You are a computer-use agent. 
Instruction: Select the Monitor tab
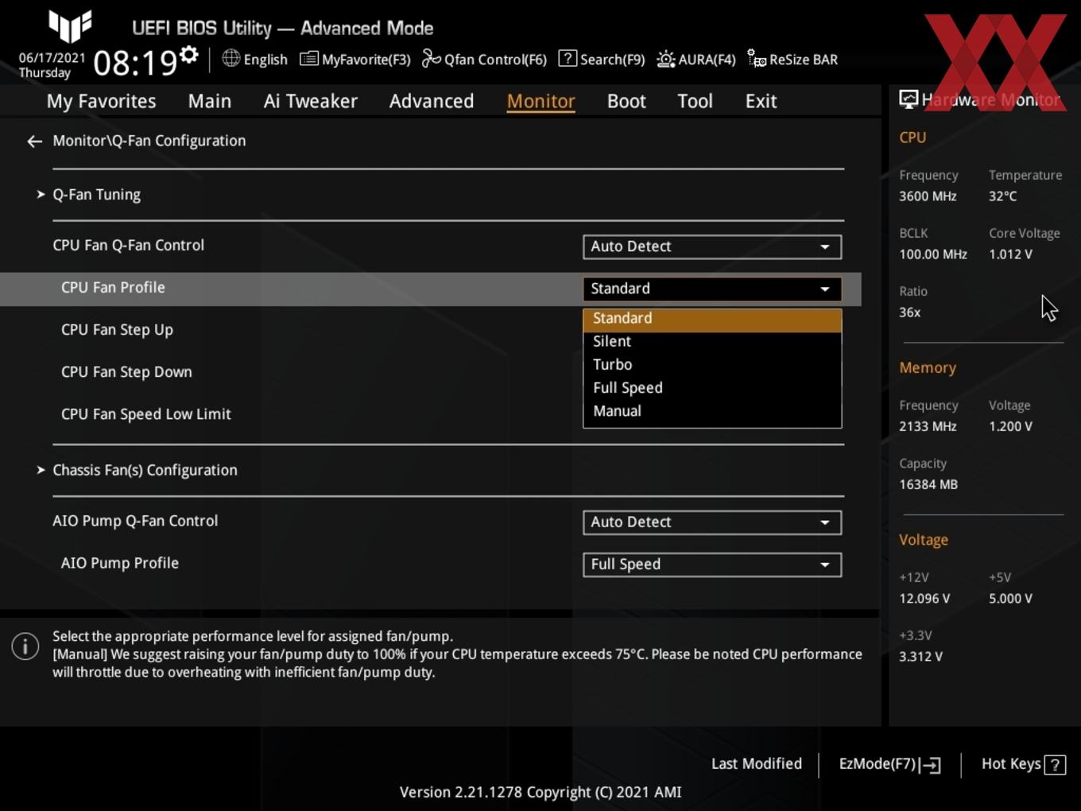(x=540, y=101)
